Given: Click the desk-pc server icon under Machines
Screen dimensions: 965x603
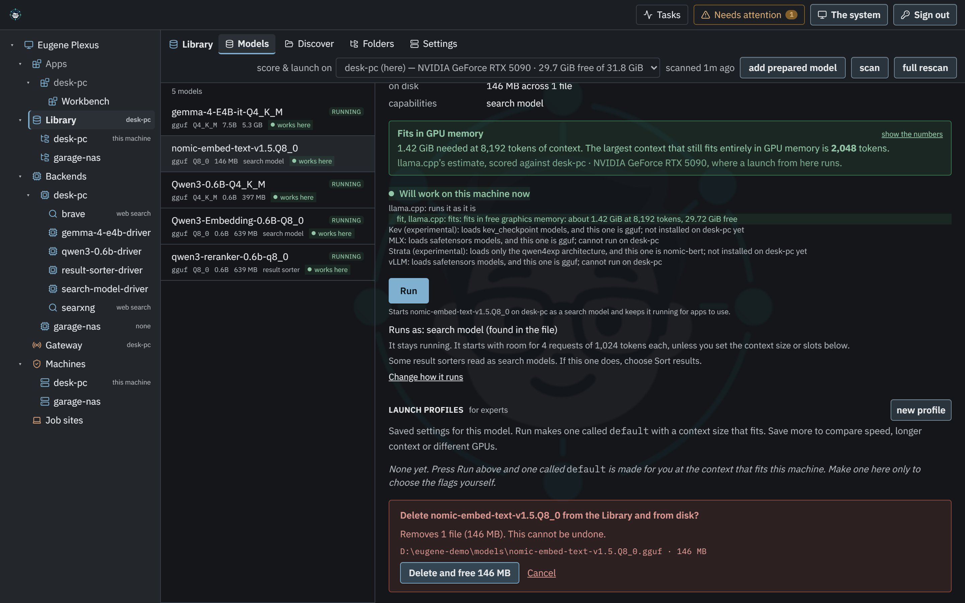Looking at the screenshot, I should [45, 383].
